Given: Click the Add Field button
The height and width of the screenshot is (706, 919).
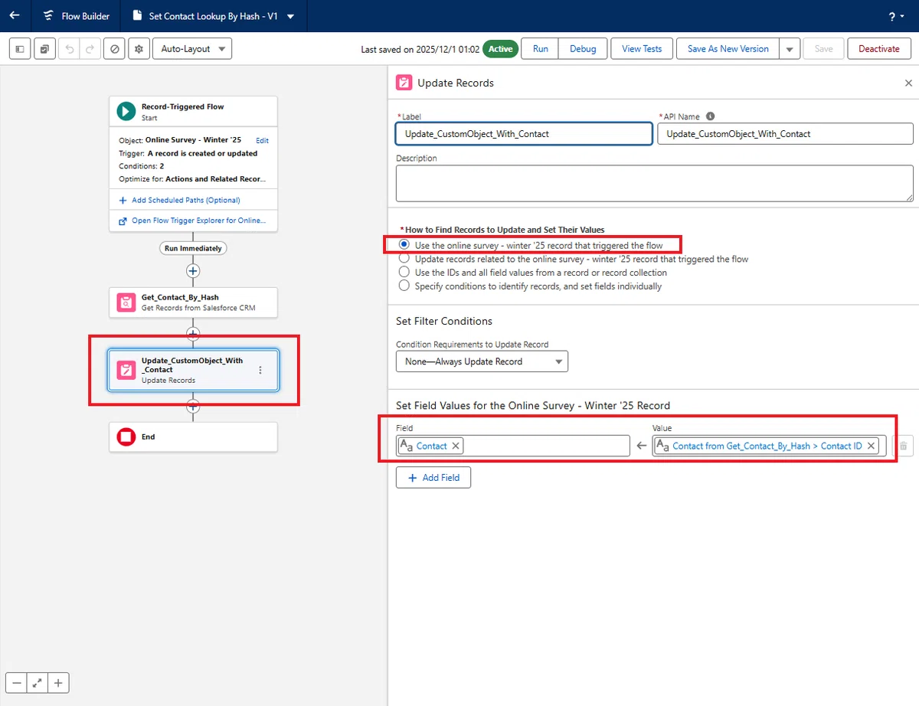Looking at the screenshot, I should [433, 477].
